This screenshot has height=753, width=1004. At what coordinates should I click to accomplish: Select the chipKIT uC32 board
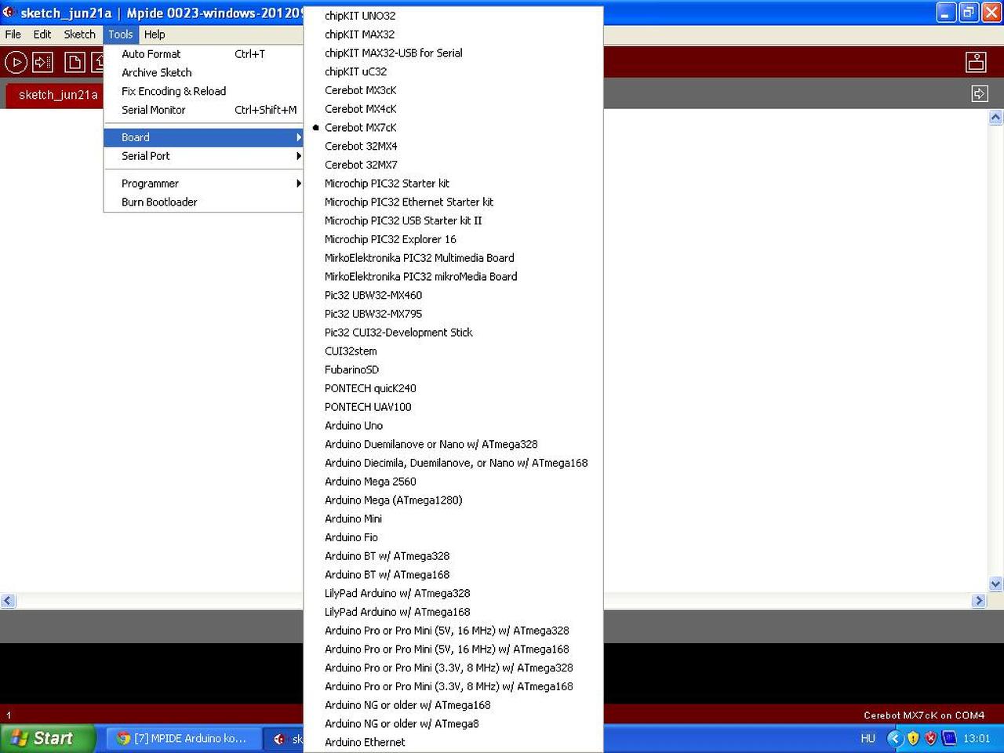click(x=453, y=71)
